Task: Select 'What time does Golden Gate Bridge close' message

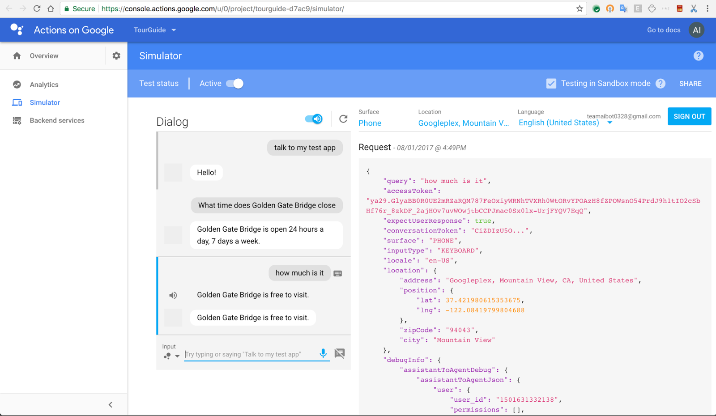Action: click(267, 205)
